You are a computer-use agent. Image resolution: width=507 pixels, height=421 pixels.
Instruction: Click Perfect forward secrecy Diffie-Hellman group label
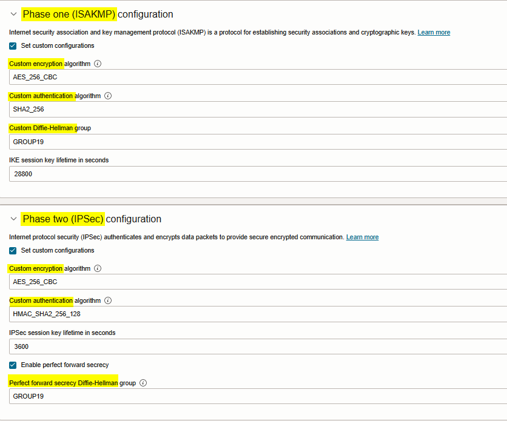tap(72, 383)
